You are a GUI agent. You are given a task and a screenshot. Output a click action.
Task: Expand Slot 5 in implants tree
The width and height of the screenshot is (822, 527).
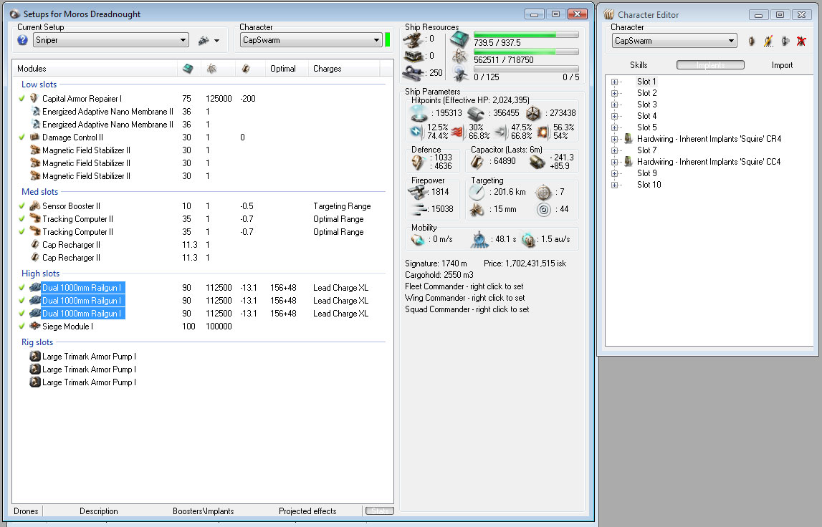(614, 128)
